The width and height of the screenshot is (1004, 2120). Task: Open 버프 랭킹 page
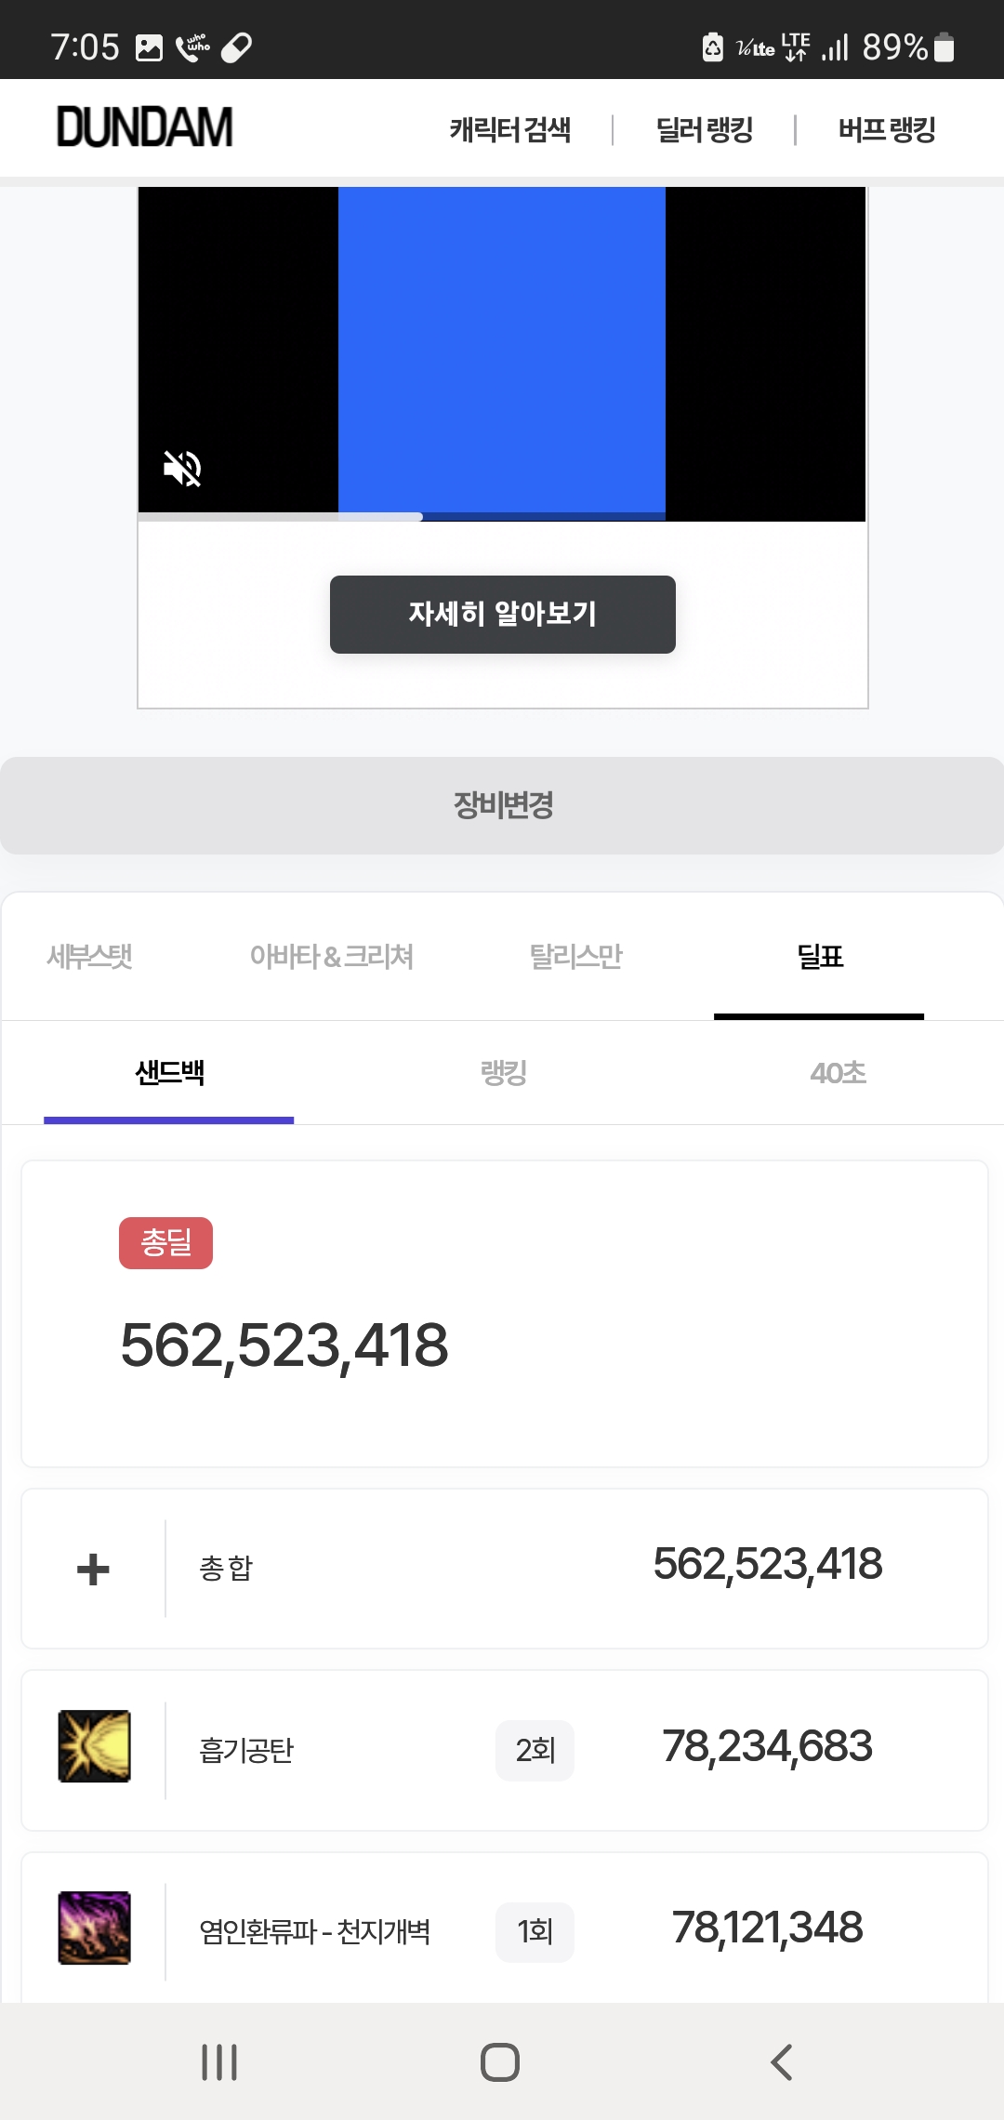[x=887, y=129]
